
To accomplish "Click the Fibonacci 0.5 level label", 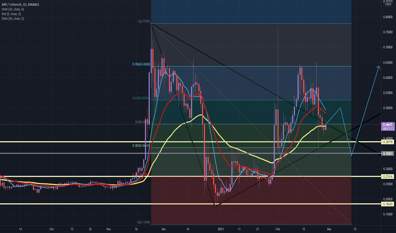I will click(142, 122).
